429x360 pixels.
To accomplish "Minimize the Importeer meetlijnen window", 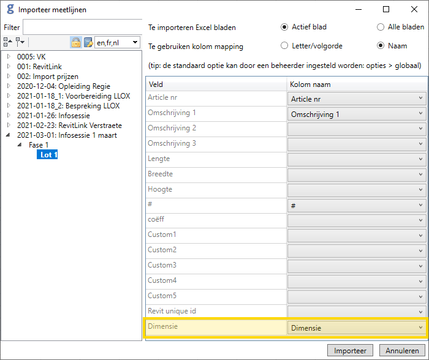I will coord(359,10).
